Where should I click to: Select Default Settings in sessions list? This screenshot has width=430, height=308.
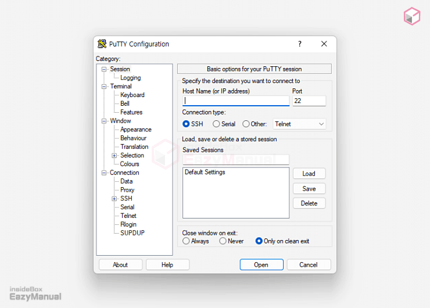pos(205,172)
